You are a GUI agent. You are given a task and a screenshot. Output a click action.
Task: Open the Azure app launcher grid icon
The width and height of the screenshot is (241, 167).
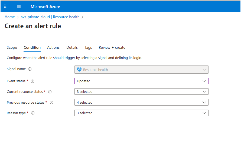tap(6, 6)
